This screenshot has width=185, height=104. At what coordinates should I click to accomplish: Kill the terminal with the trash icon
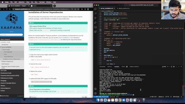click(x=174, y=67)
